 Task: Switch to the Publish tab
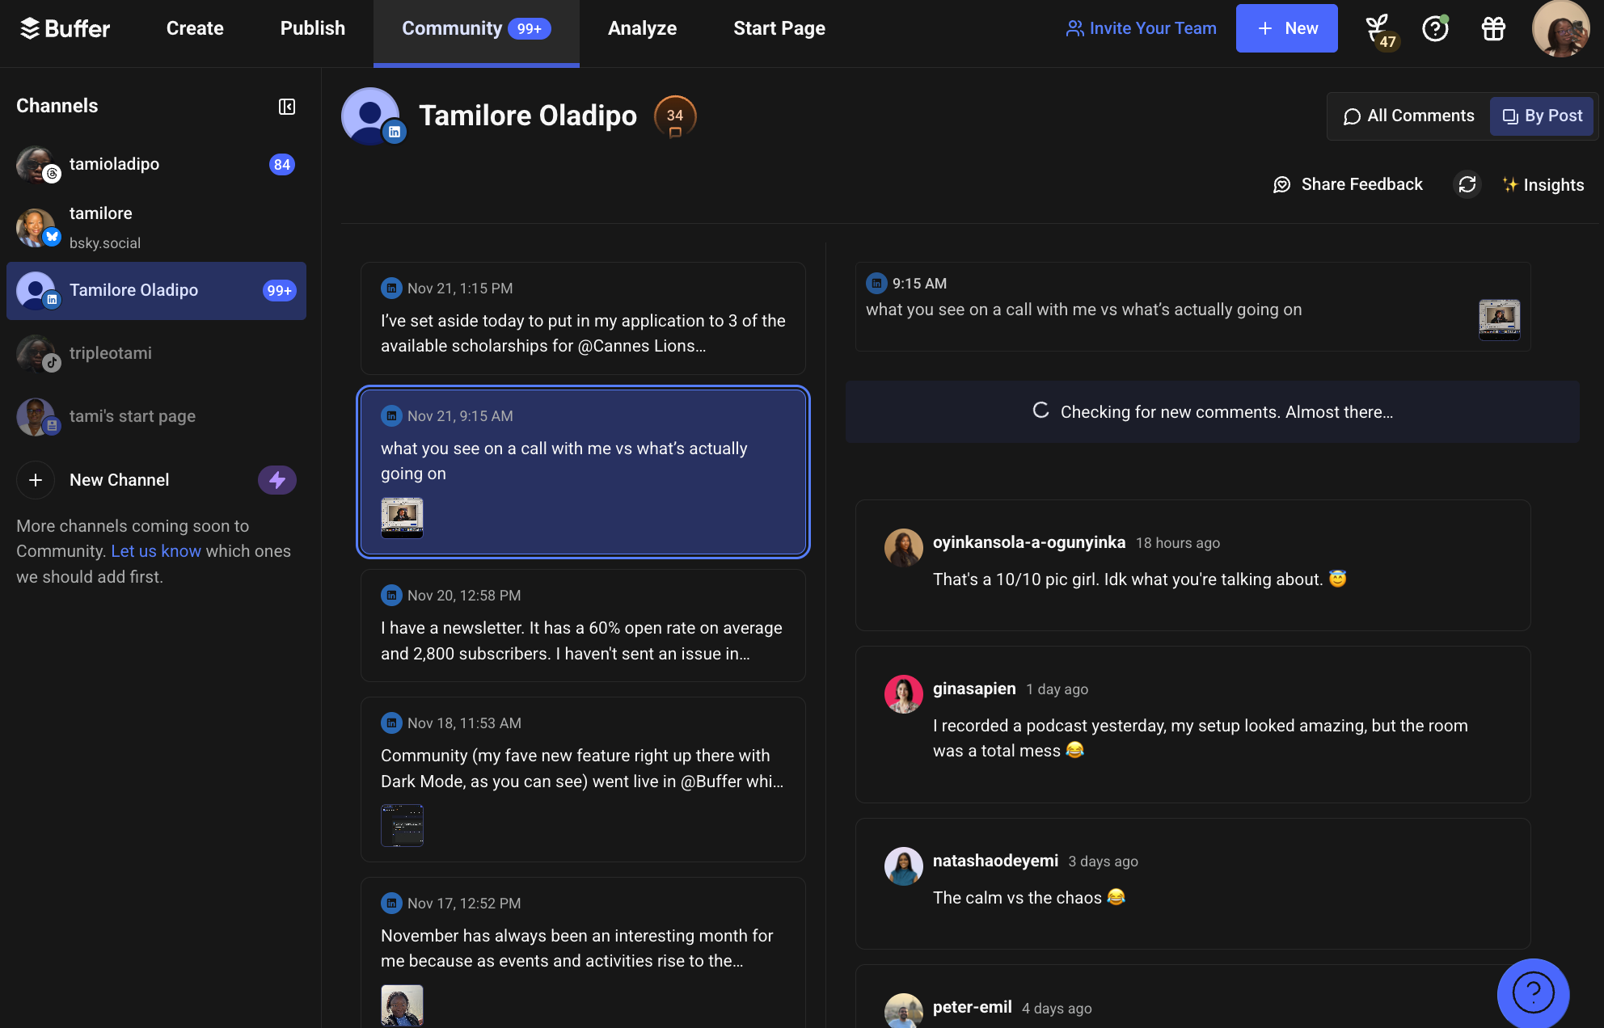click(312, 28)
